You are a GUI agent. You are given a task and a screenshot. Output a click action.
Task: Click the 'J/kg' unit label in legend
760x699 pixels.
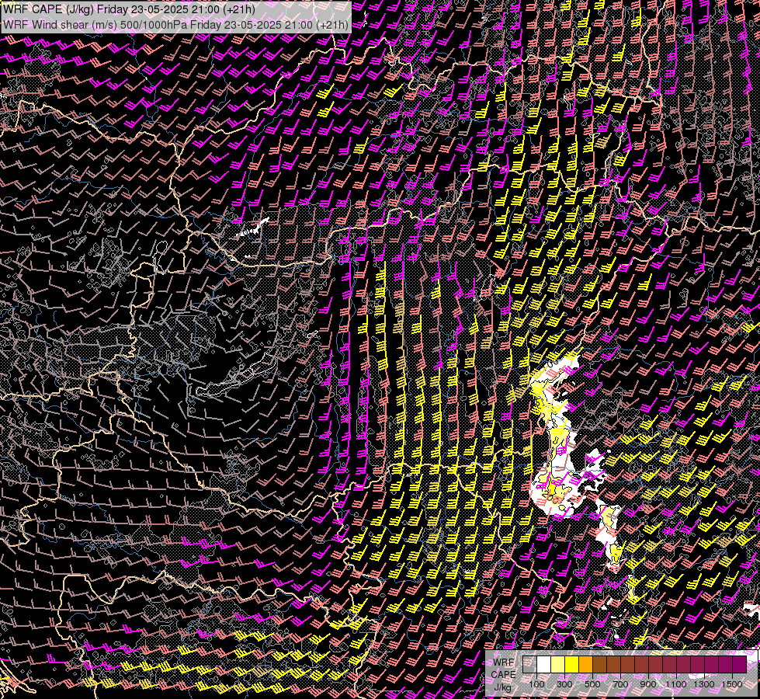pos(502,687)
